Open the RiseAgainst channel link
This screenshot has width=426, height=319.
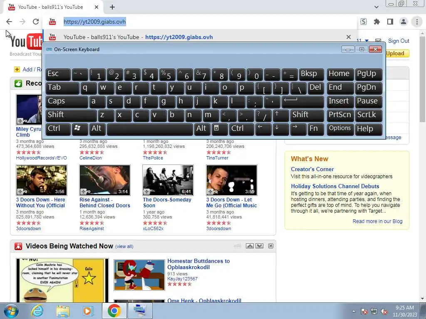point(92,229)
